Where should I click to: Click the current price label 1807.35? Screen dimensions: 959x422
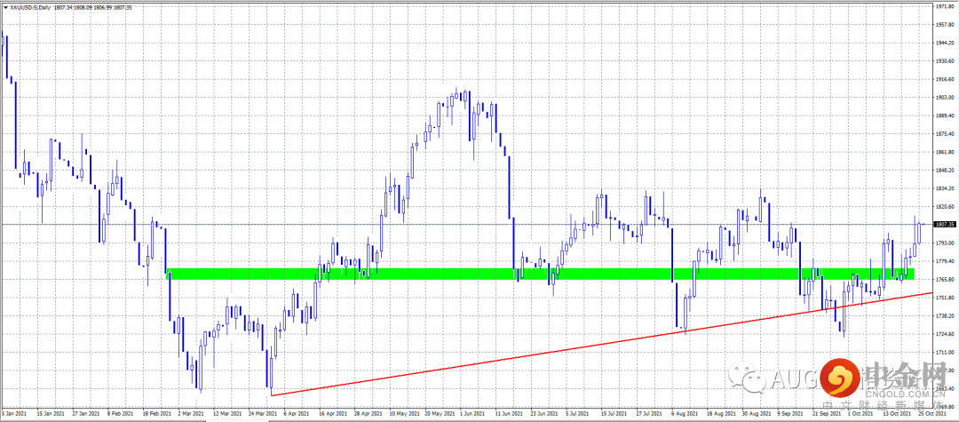point(946,225)
